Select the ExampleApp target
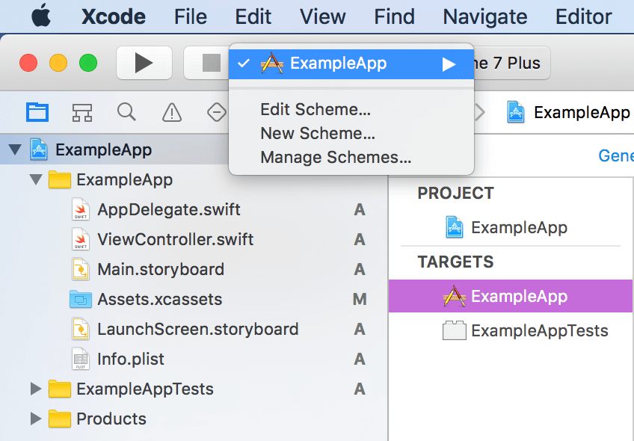 (x=511, y=296)
